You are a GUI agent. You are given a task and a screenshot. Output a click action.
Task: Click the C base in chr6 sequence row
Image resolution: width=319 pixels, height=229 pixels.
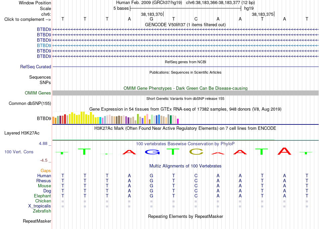pyautogui.click(x=196, y=19)
